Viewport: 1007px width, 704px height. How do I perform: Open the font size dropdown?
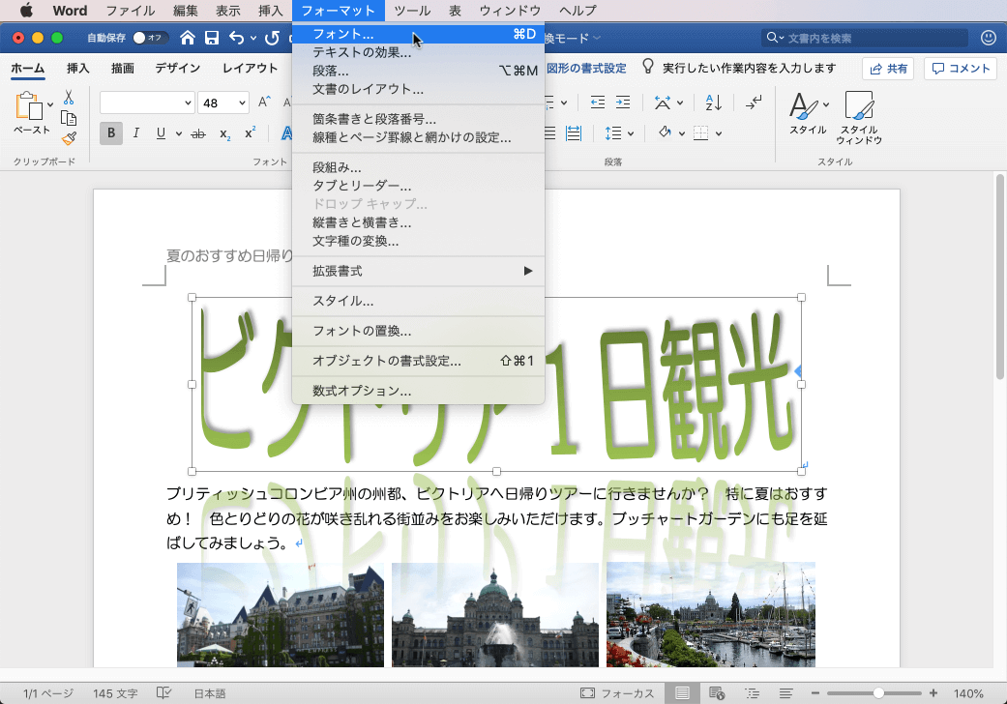(x=242, y=103)
